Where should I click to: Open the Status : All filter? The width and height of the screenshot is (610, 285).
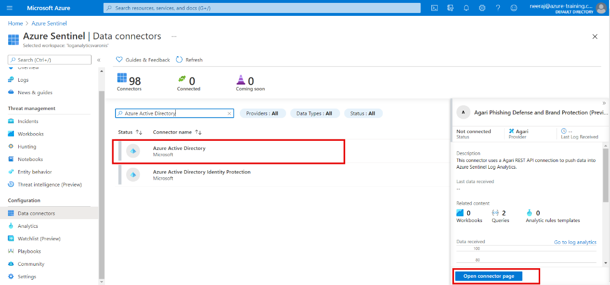pos(363,113)
